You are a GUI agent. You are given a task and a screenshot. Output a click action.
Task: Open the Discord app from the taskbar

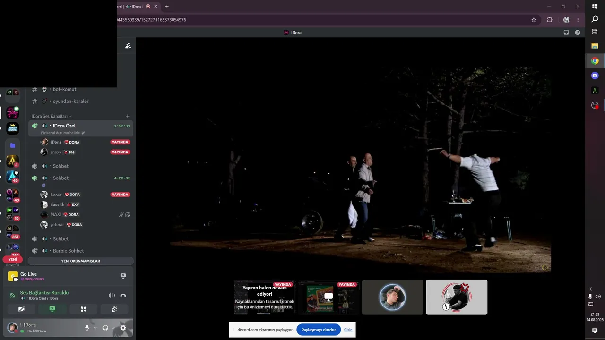tap(595, 76)
